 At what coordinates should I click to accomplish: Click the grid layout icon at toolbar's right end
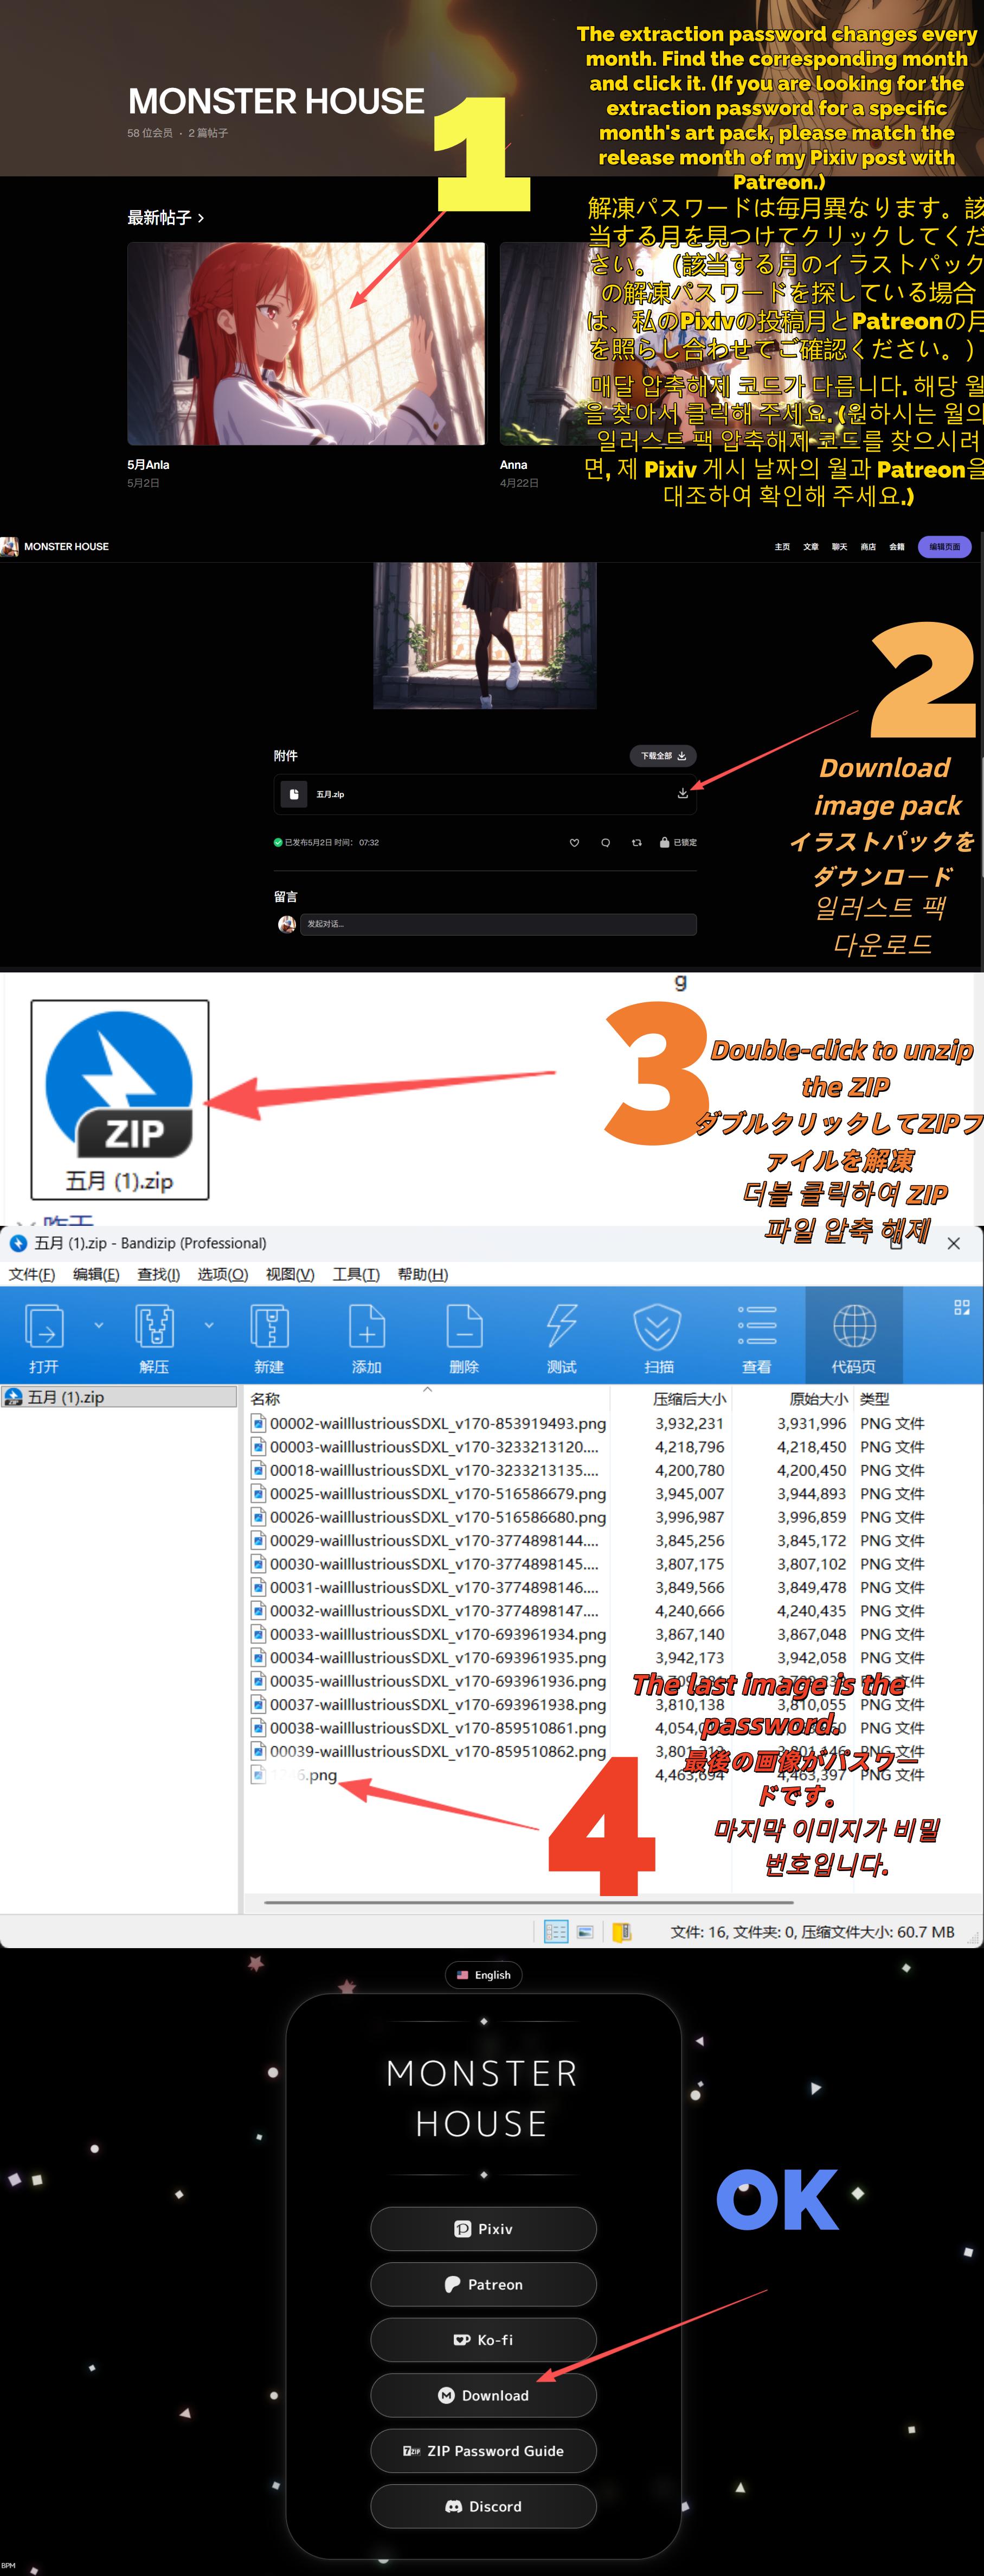click(962, 1307)
